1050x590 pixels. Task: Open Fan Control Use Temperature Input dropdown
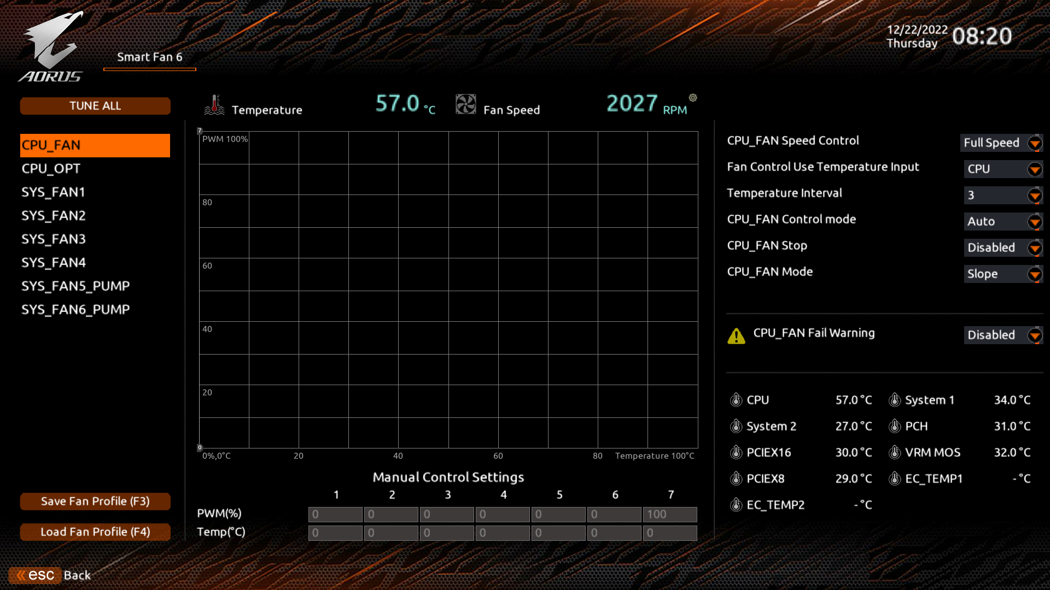tap(1004, 169)
